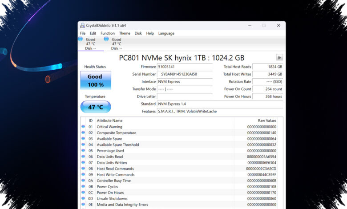Select the Unsafe Shutdowns attribute name

tap(112, 198)
